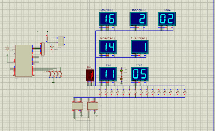The image size is (215, 131).
Task: Click the 'Phut' label text
Action: click(x=139, y=65)
